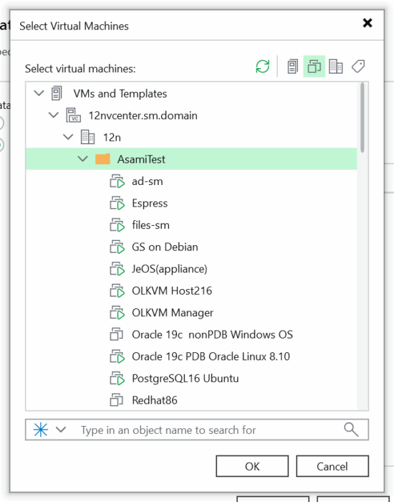Image resolution: width=394 pixels, height=502 pixels.
Task: Click the blue asterisk filter icon
Action: [41, 430]
